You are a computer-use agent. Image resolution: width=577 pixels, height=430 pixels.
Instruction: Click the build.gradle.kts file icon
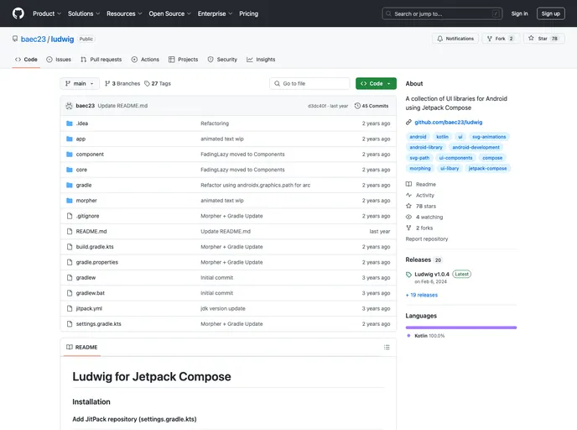coord(69,247)
